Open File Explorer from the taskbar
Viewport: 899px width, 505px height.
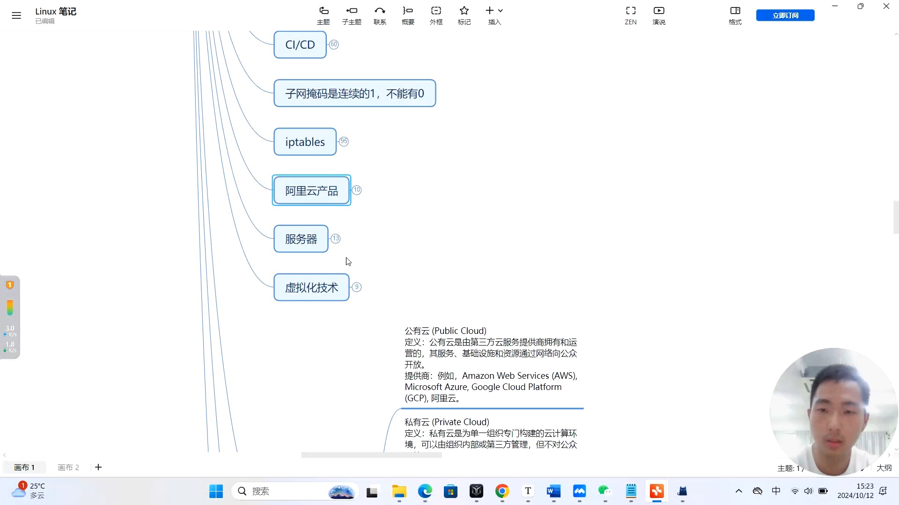(x=399, y=491)
